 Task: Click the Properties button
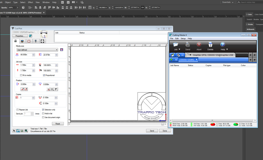point(20,36)
